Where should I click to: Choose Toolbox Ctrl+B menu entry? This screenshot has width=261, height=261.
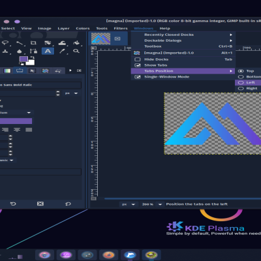pos(183,46)
